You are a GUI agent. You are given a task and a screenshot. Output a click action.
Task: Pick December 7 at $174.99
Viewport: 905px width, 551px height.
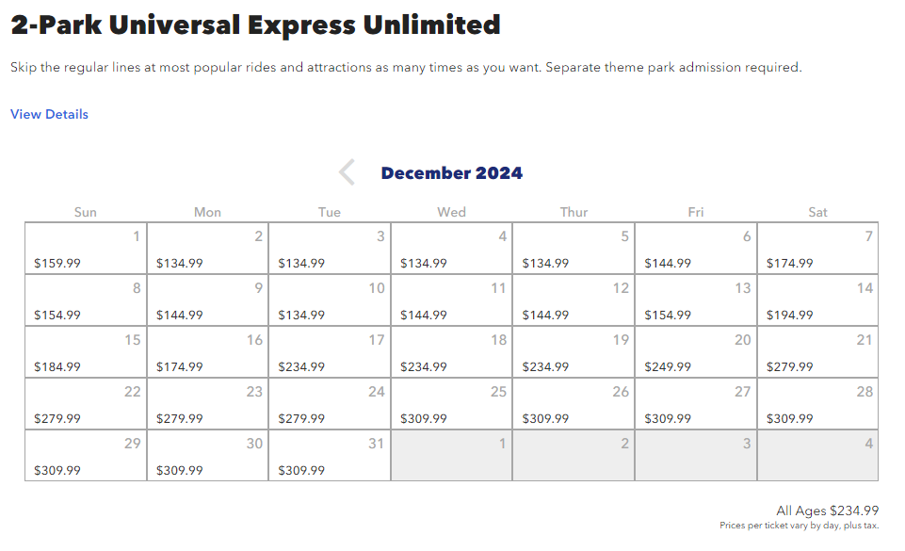(x=817, y=249)
